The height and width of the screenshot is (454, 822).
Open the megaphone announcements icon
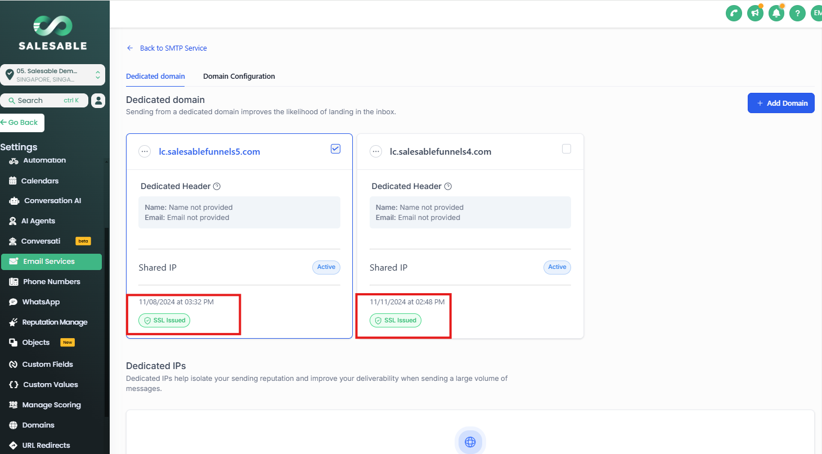[x=755, y=13]
